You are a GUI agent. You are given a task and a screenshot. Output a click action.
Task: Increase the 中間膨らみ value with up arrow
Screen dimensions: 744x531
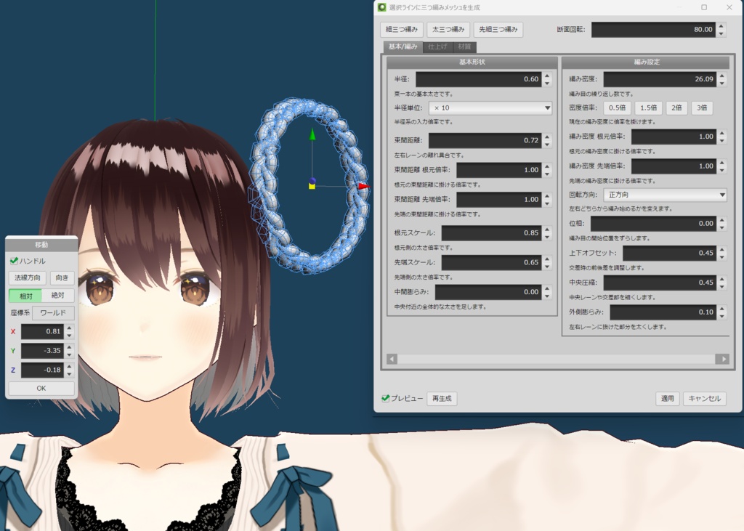pos(547,288)
